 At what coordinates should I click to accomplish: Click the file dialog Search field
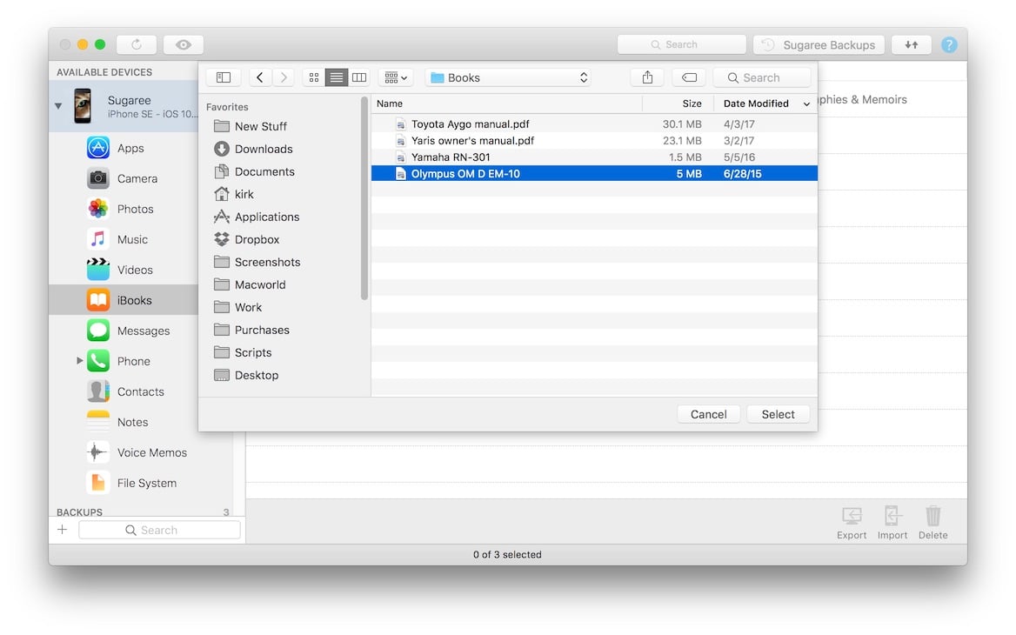pos(762,77)
